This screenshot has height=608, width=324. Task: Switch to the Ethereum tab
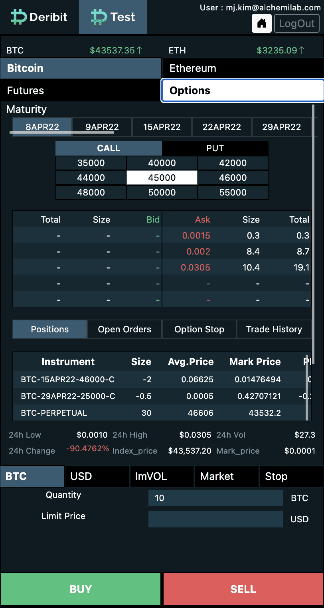tap(243, 68)
